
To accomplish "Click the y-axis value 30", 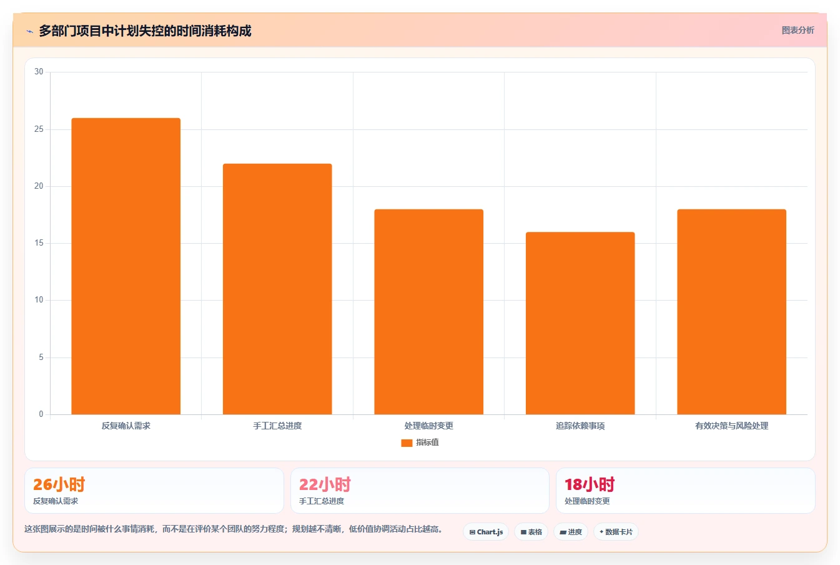I will point(39,72).
